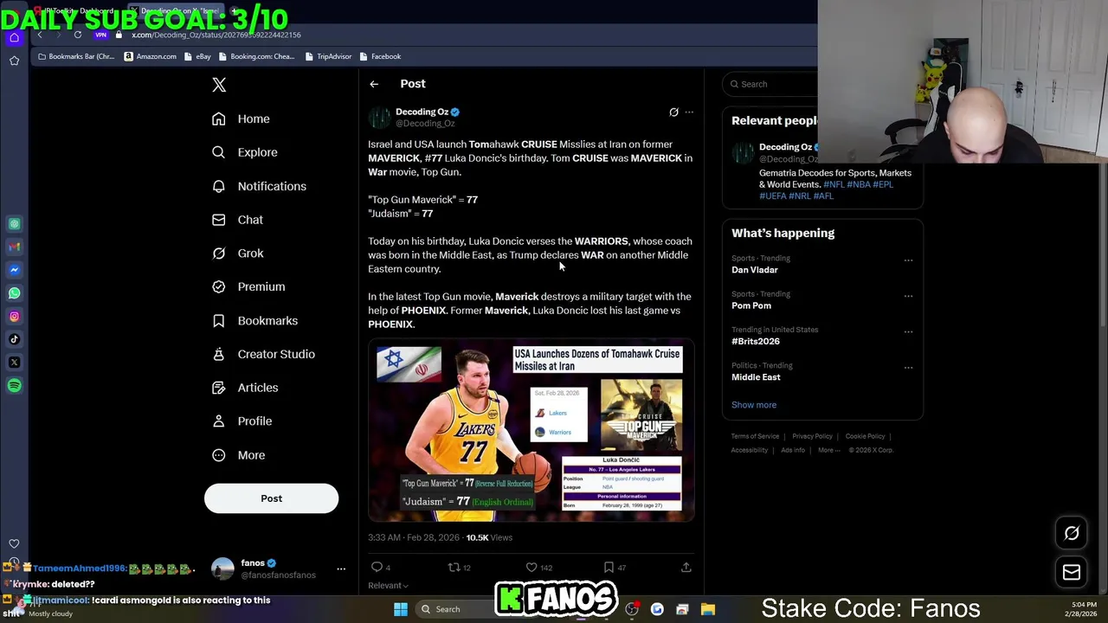This screenshot has height=623, width=1108.
Task: Open options for Pom Pom trend
Action: (x=908, y=296)
